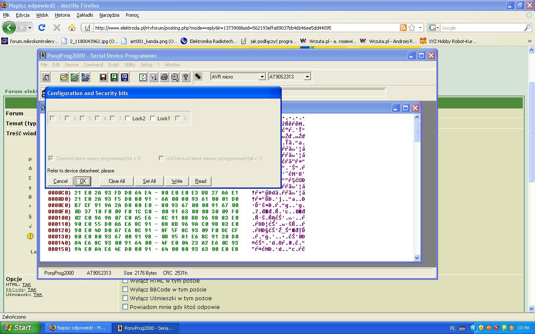Open forum.mikrokontrolery bookmark in bookmarks toolbar
535x334 pixels.
tap(30, 41)
